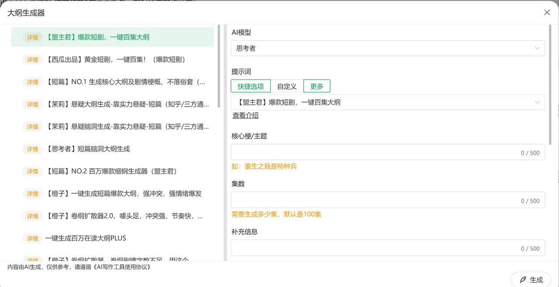
Task: Click 详情 tag beside 思考者 短篇脑洞大纲生成
Action: pos(33,149)
